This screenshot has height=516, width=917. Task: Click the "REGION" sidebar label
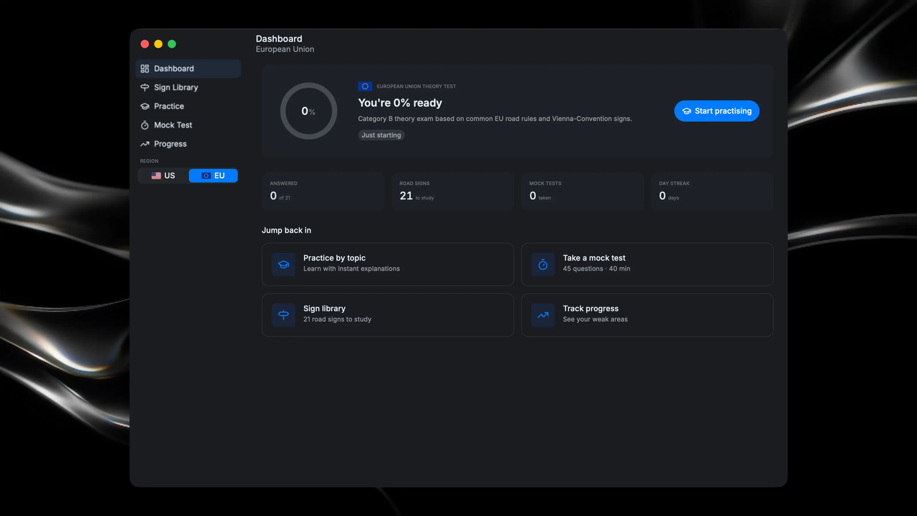point(149,161)
